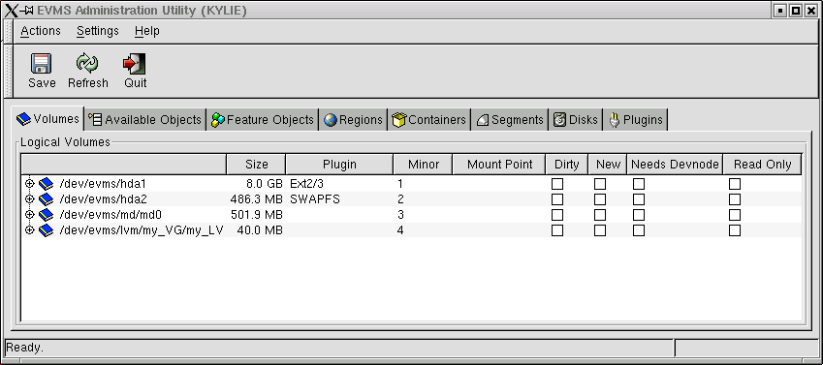823x365 pixels.
Task: Click the 501.9 MB size value
Action: pos(257,215)
